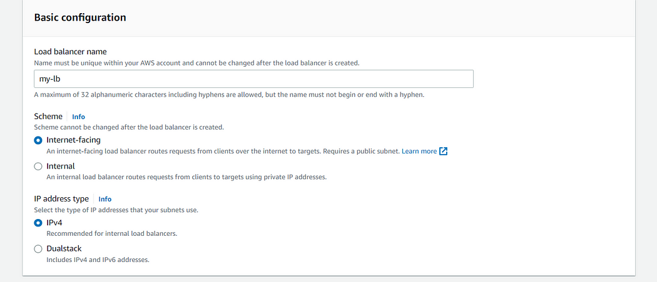Screen dimensions: 657x282
Task: Click 'Recommended for internal load balancers' text
Action: 111,233
